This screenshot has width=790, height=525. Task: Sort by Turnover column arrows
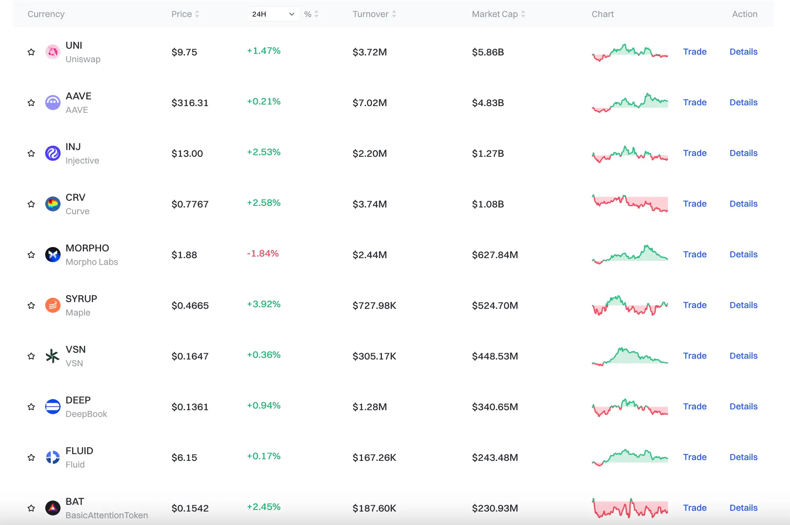pyautogui.click(x=394, y=14)
